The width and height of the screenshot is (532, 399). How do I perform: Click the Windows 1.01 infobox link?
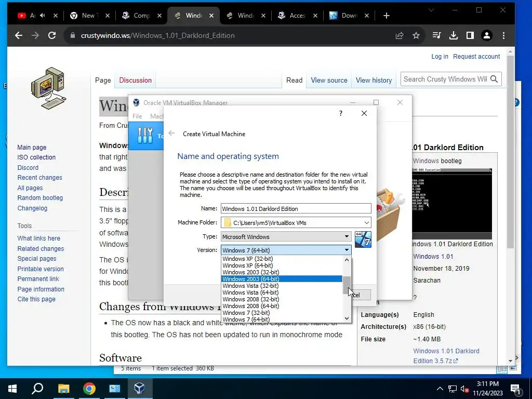[x=433, y=257]
